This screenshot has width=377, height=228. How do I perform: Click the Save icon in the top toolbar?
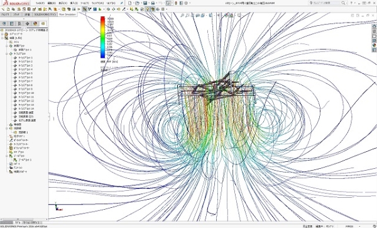(145, 3)
